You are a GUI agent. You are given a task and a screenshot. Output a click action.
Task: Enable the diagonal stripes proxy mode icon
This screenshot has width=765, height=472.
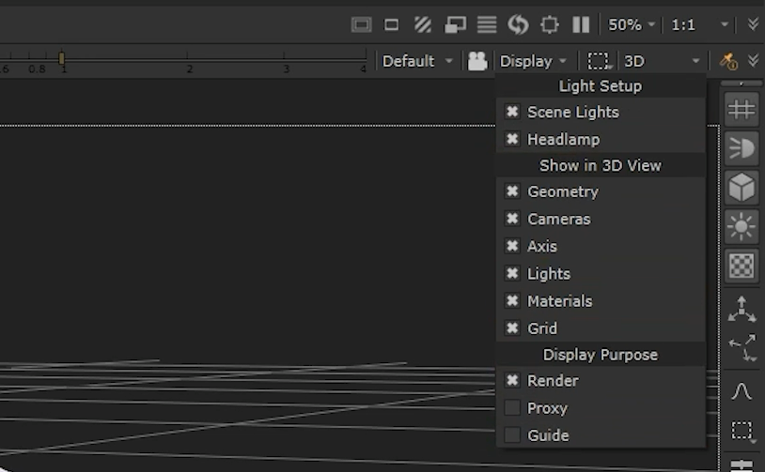click(x=423, y=24)
